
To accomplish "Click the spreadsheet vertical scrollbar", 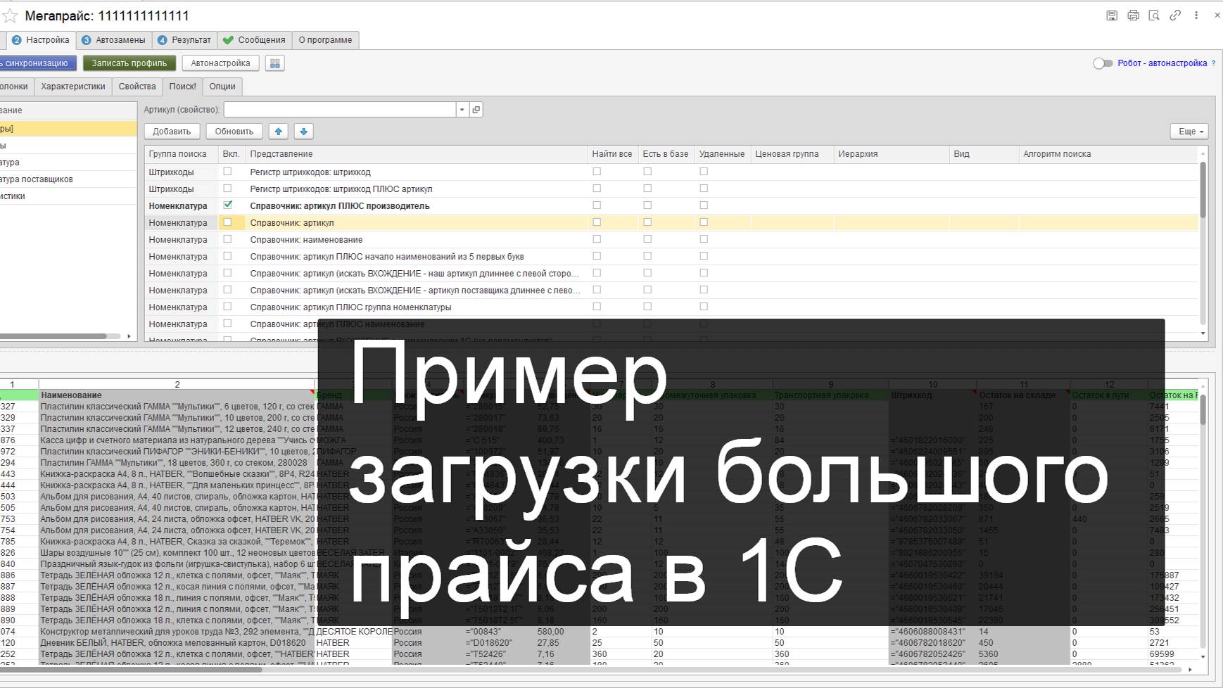I will (x=1203, y=409).
